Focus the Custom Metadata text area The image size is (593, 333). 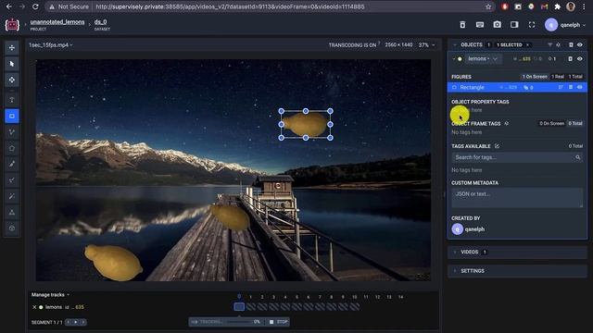517,198
